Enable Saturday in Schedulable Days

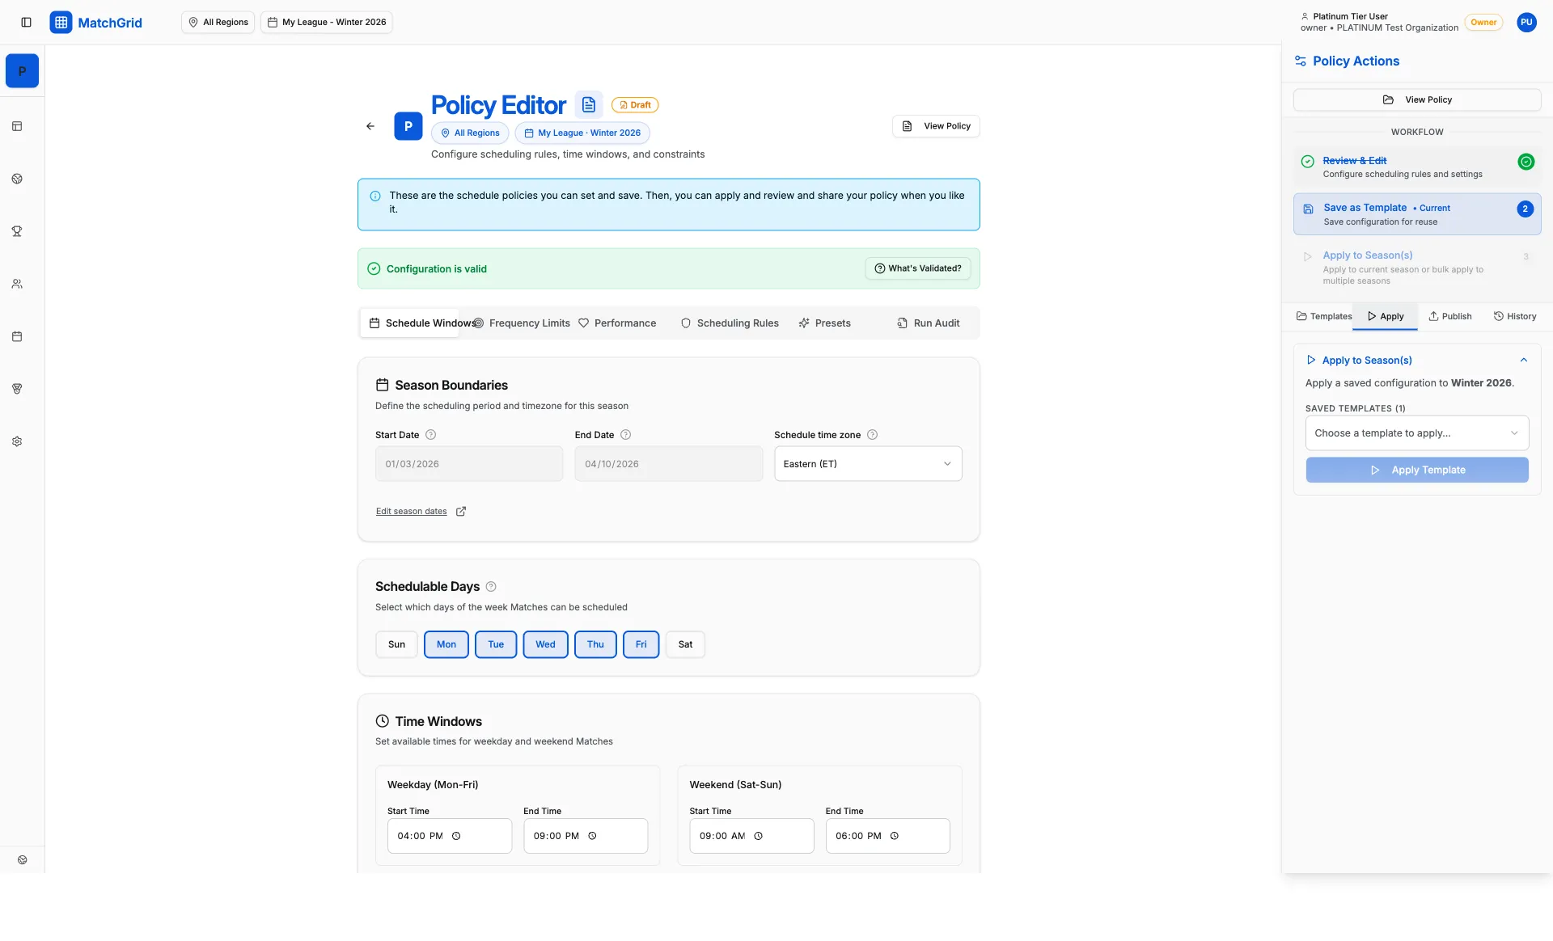pyautogui.click(x=685, y=644)
